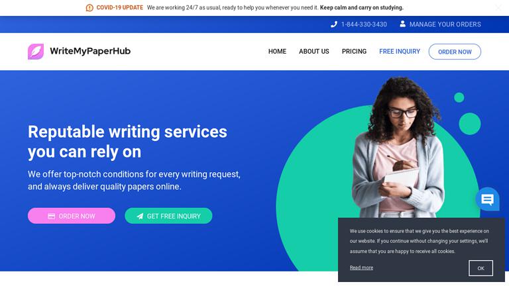The width and height of the screenshot is (509, 286).
Task: Click the green GET FREE INQUIRY button
Action: point(168,216)
